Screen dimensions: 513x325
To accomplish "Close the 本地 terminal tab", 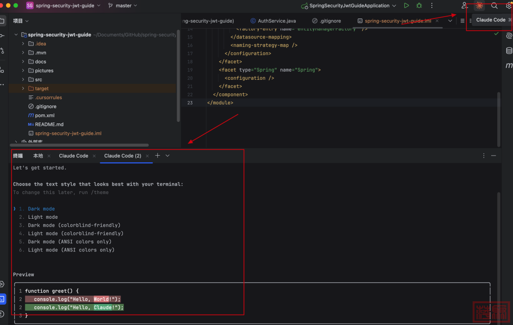I will pyautogui.click(x=49, y=156).
